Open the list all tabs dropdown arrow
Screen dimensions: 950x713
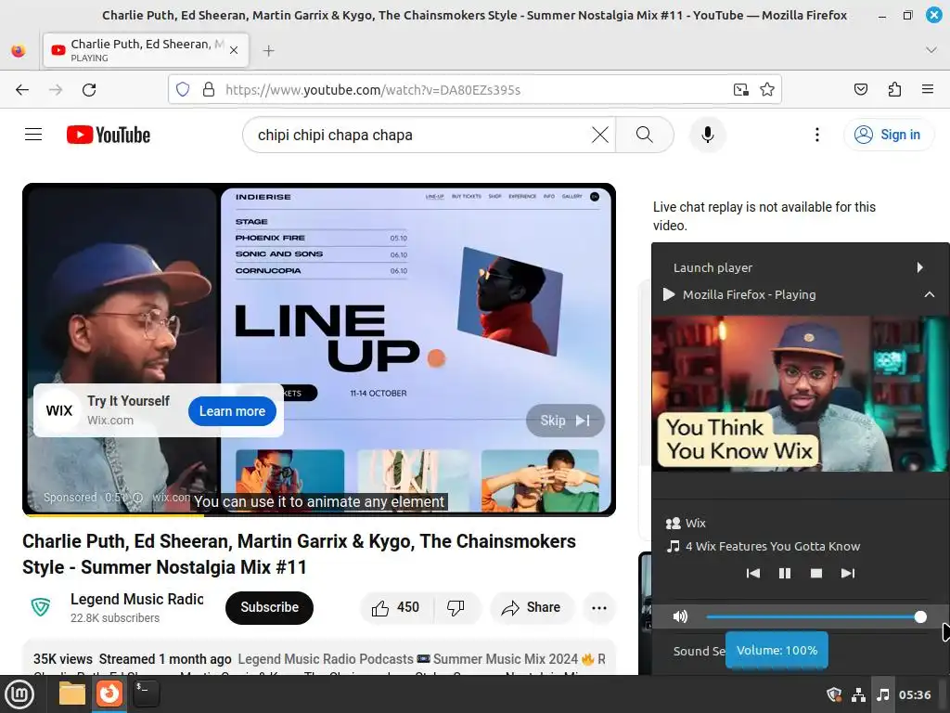931,50
